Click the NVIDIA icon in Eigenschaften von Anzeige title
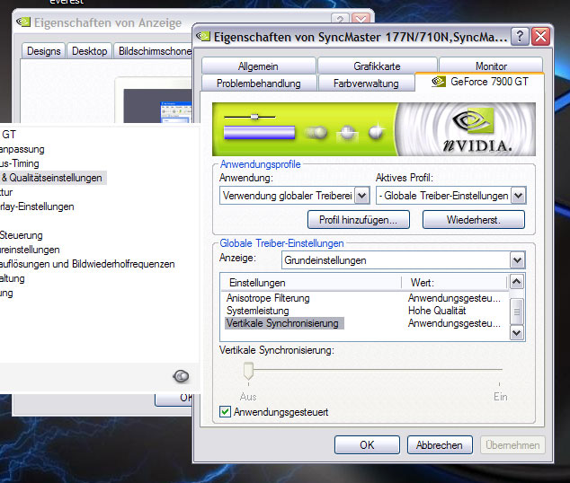 [x=23, y=22]
